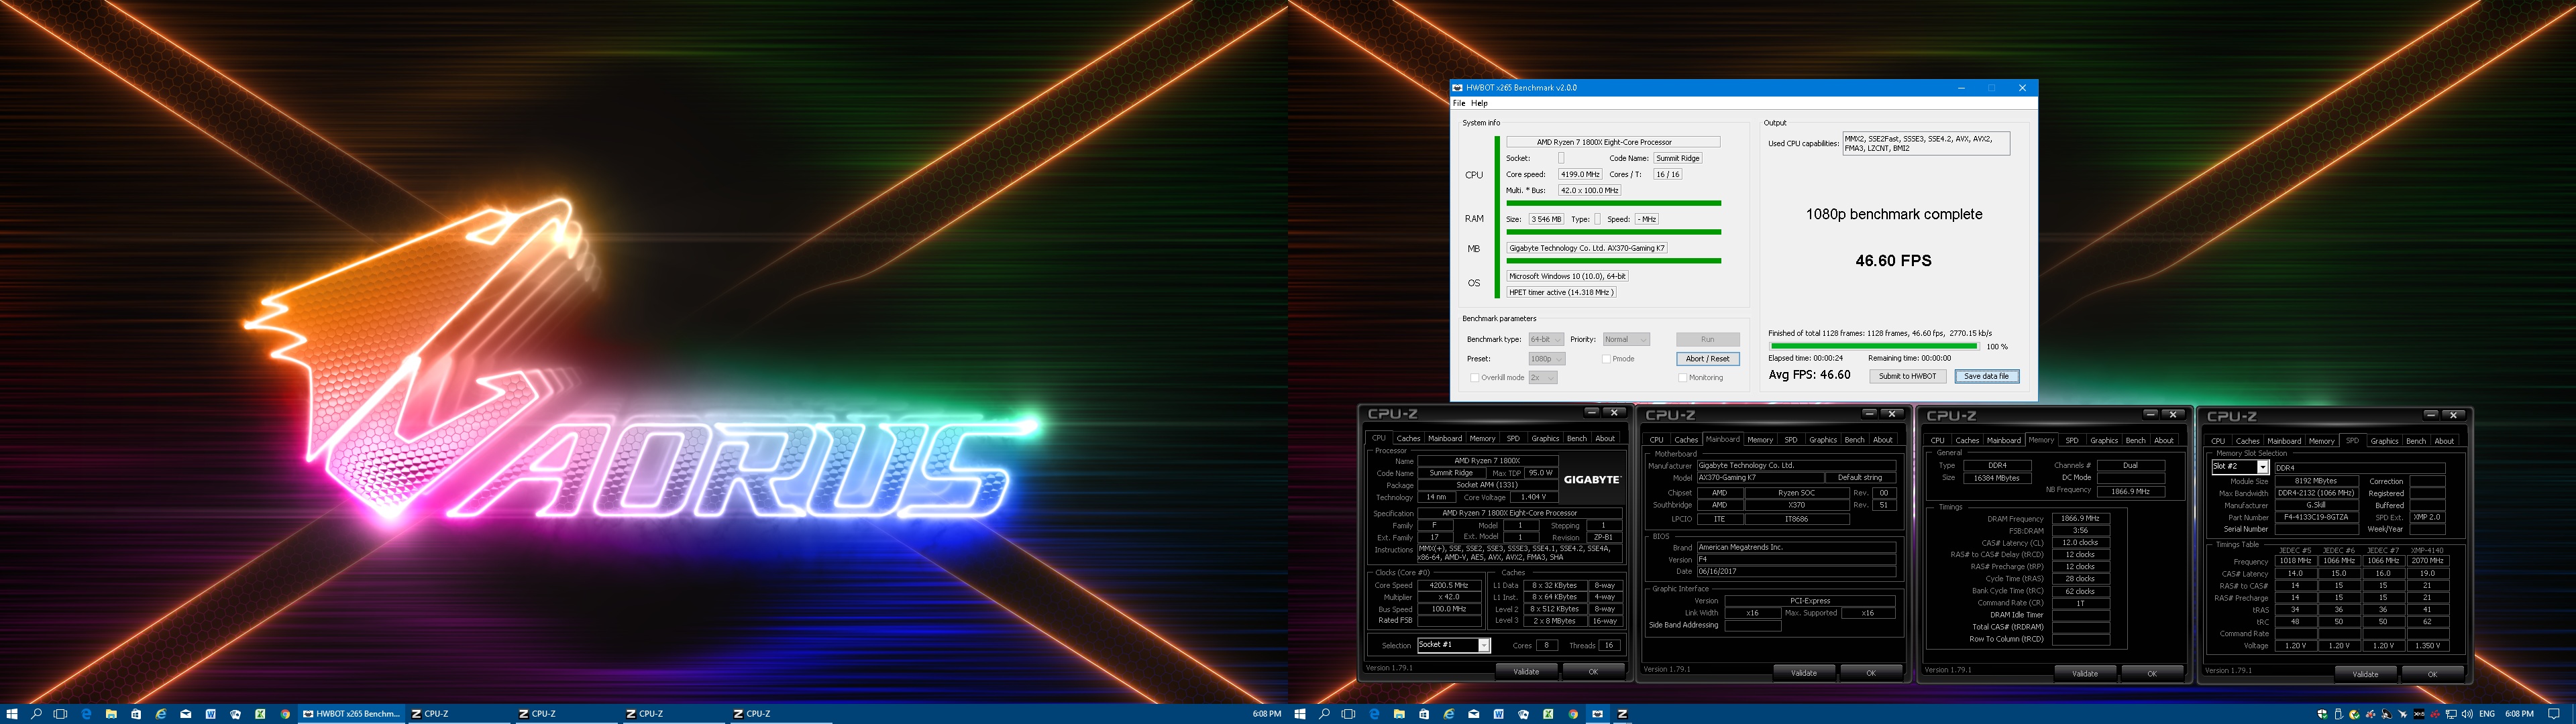Open the Overkill 2x multiplier dropdown

[1542, 378]
